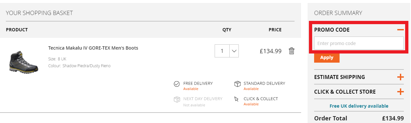Screen dimensions: 411x123
Task: Open the quantity dropdown arrow
Action: pyautogui.click(x=234, y=51)
